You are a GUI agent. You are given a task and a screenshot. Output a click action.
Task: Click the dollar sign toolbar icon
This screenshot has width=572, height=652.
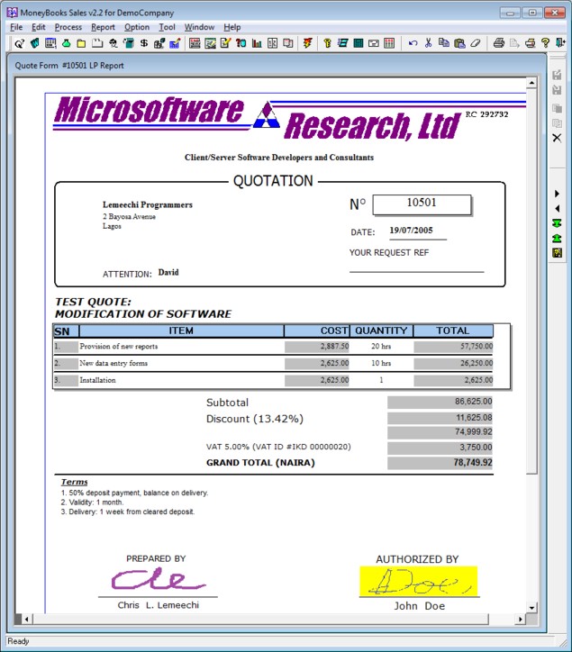pyautogui.click(x=144, y=43)
